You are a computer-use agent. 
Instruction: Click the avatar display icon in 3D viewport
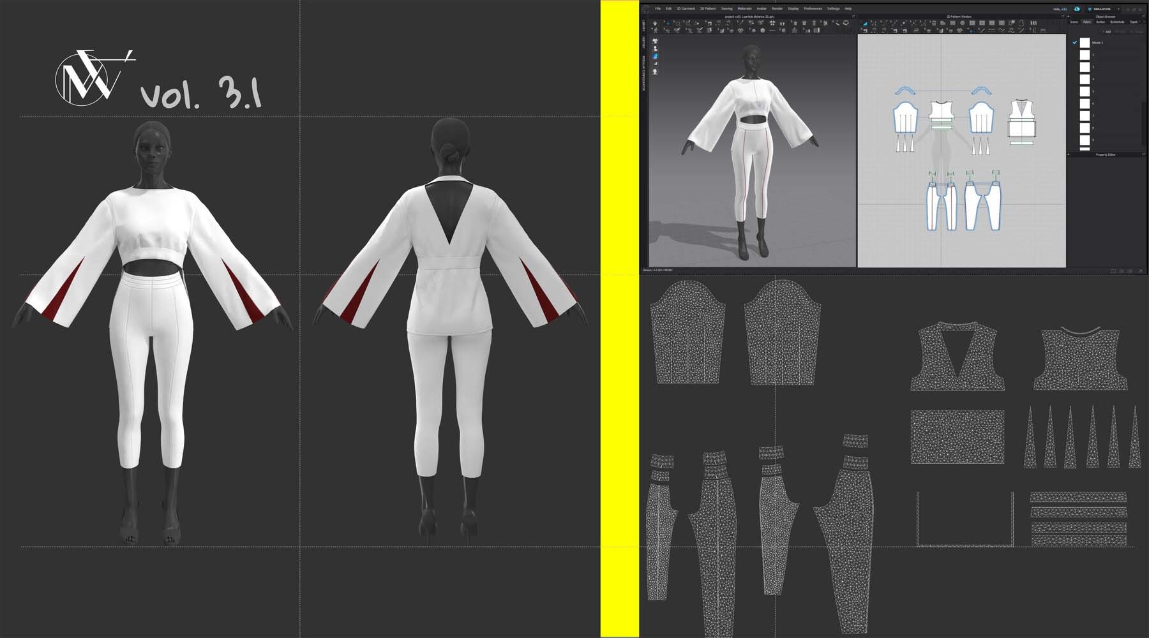pos(655,48)
